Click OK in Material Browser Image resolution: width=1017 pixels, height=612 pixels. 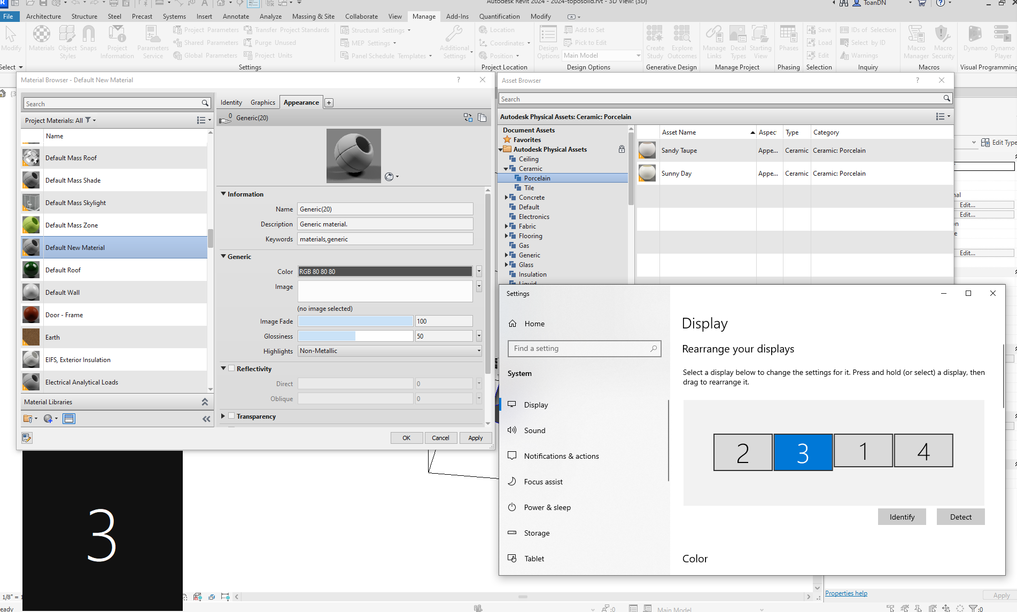coord(406,438)
